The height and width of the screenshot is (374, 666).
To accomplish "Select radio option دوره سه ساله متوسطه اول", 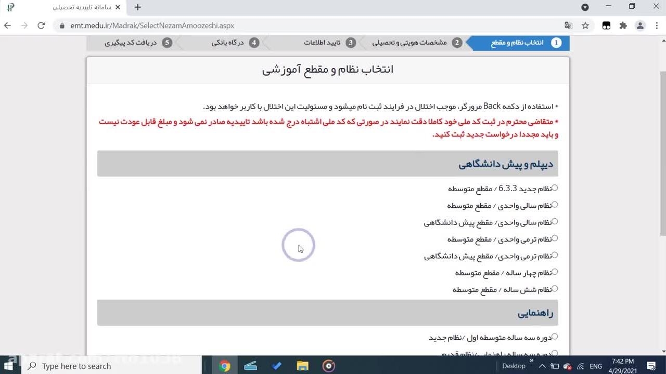I will (555, 337).
